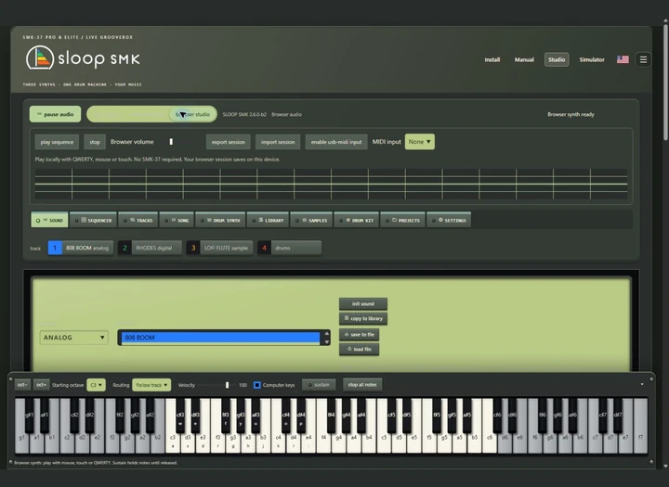
Task: Switch to the Song tab
Action: click(177, 220)
